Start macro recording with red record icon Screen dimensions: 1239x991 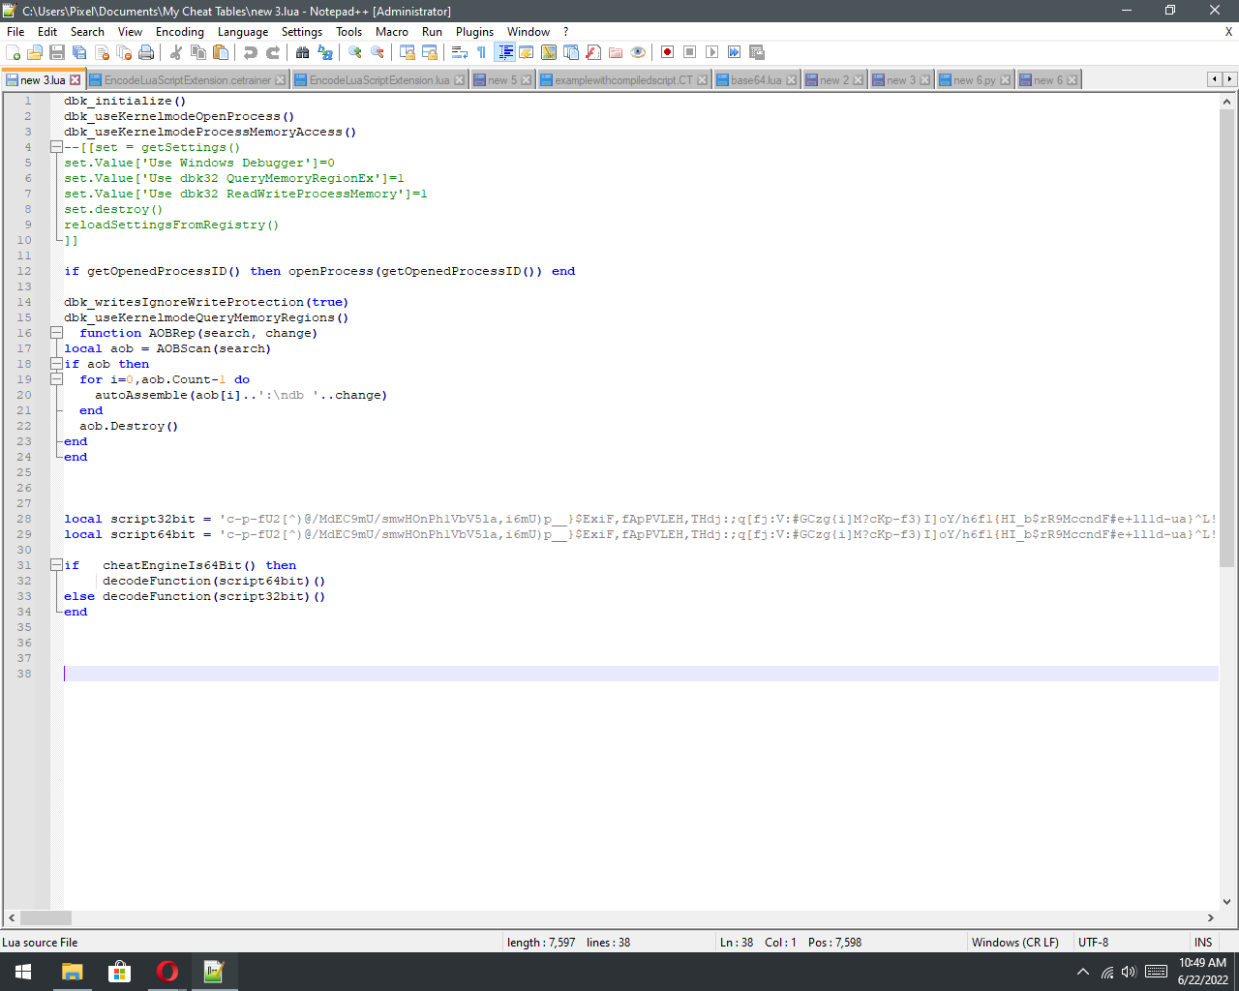(x=667, y=52)
